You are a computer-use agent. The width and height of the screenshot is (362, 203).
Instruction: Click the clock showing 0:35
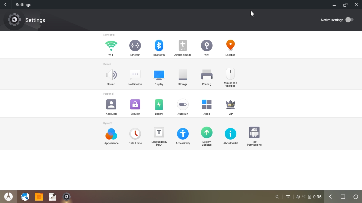[317, 197]
